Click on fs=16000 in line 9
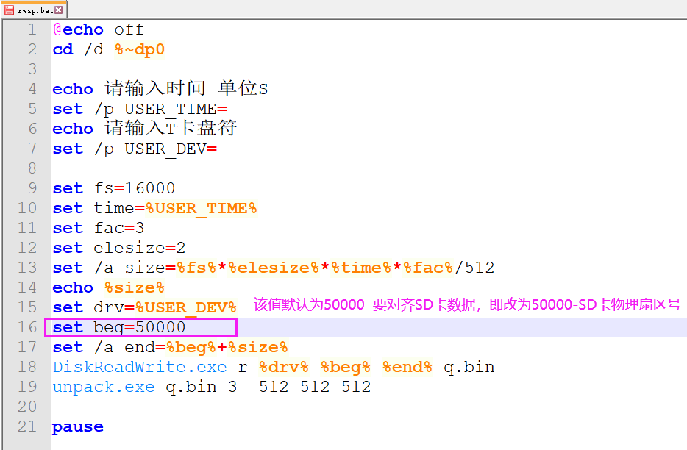Image resolution: width=687 pixels, height=450 pixels. click(x=135, y=188)
